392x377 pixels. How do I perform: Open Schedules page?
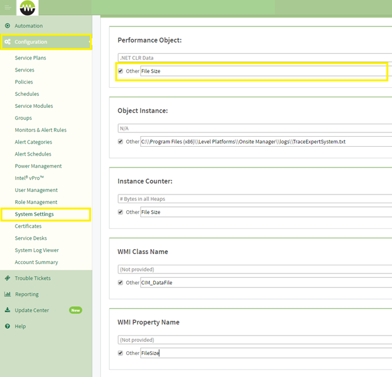[x=27, y=93]
